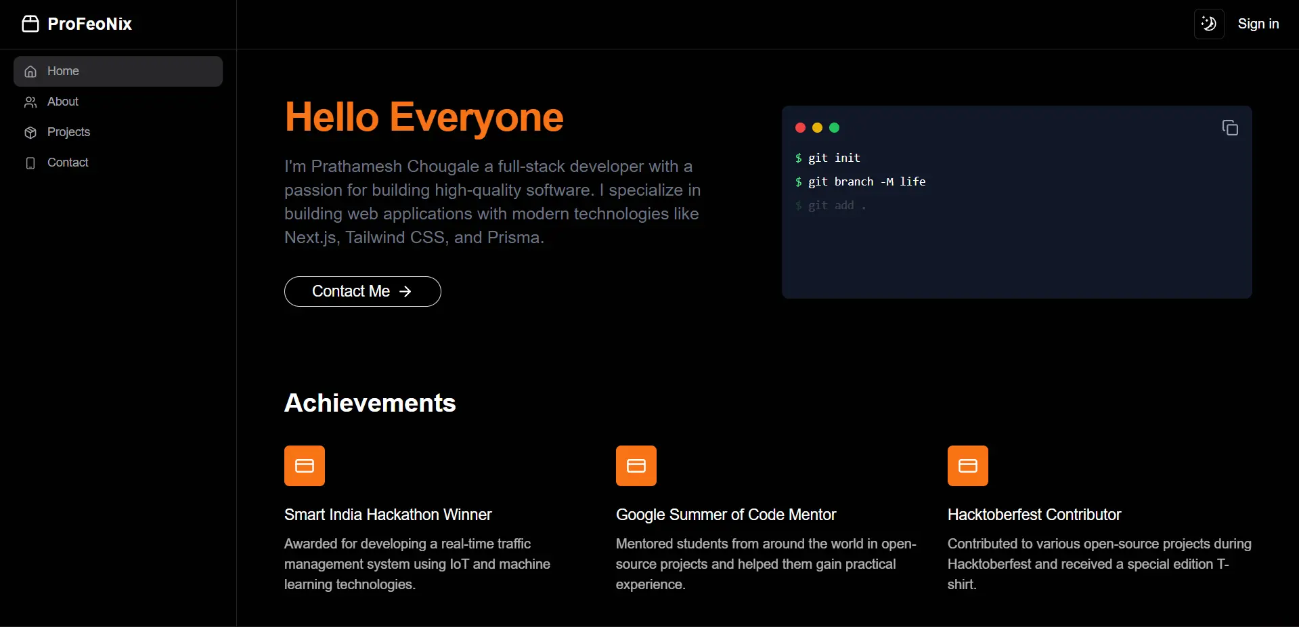The height and width of the screenshot is (627, 1299).
Task: Select Projects in the sidebar
Action: (x=68, y=132)
